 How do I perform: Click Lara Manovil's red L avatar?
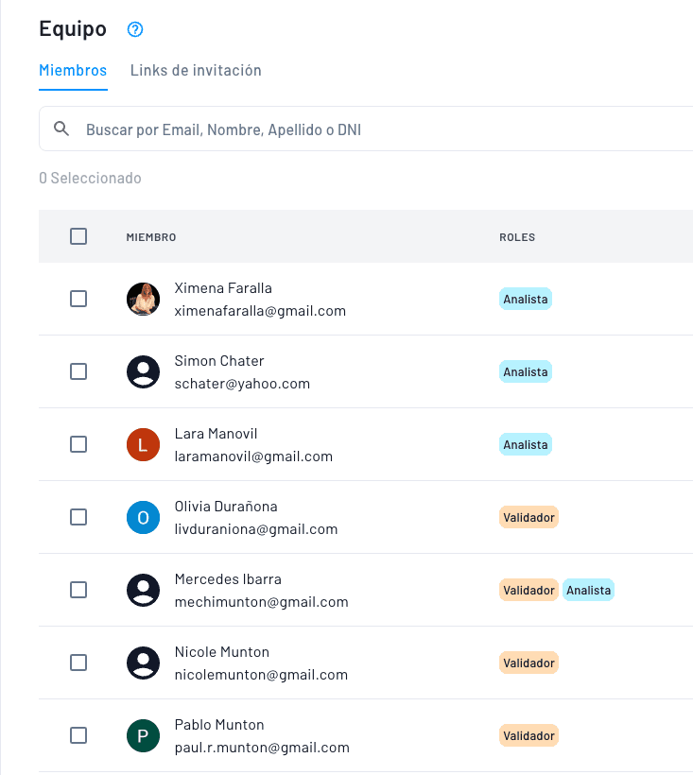point(143,444)
